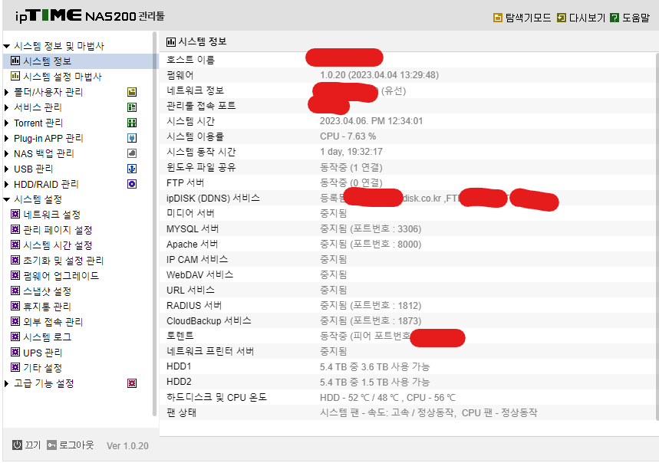Click the 로그아웃 key icon
659x463 pixels.
point(51,445)
